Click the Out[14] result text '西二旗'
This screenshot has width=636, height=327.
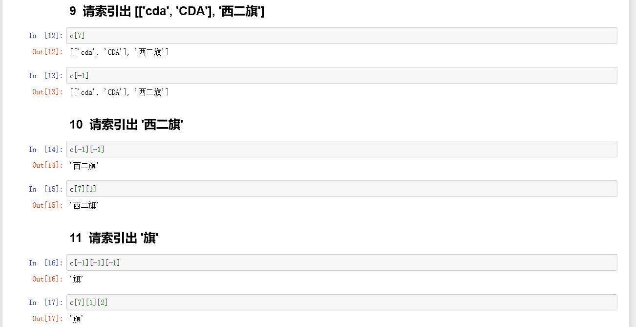(x=85, y=166)
